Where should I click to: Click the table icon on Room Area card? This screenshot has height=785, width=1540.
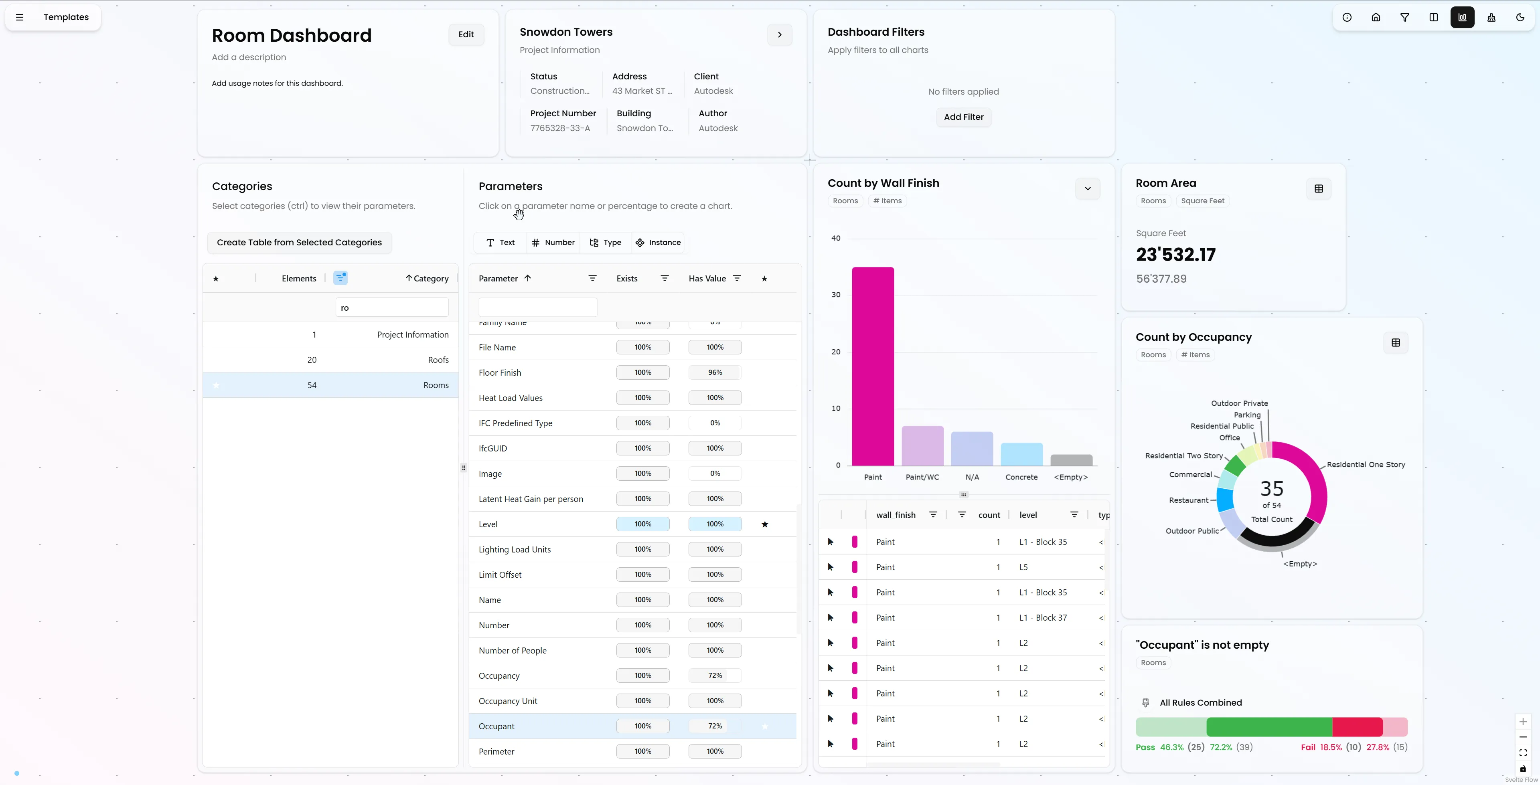[x=1319, y=189]
